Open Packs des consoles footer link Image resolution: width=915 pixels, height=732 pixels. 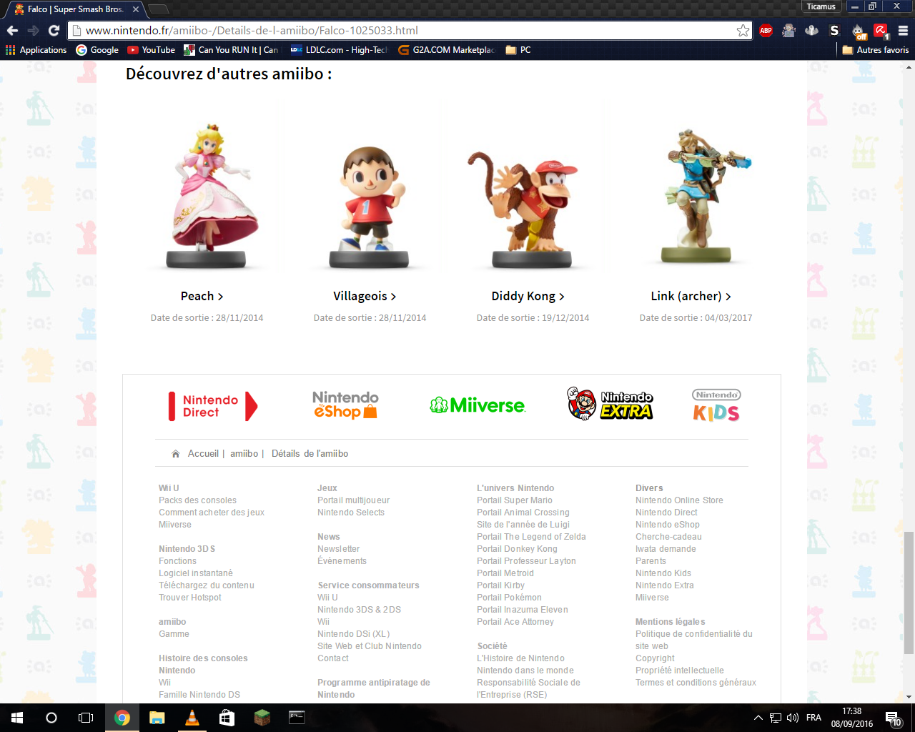click(197, 500)
